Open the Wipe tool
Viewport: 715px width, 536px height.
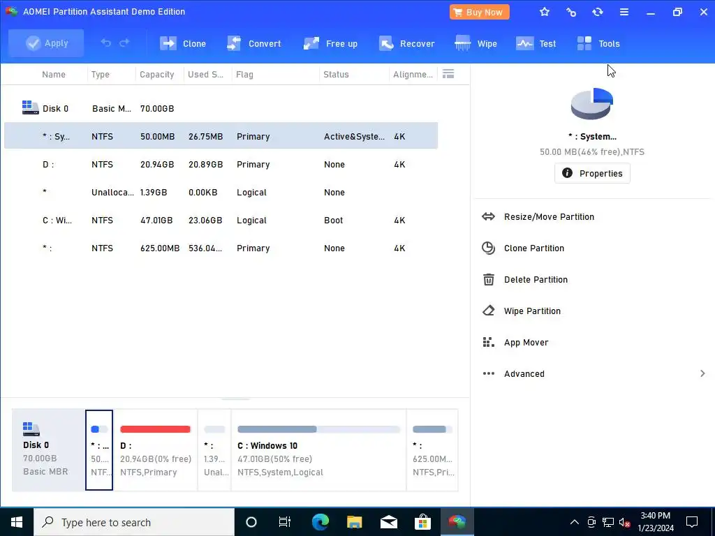click(476, 44)
